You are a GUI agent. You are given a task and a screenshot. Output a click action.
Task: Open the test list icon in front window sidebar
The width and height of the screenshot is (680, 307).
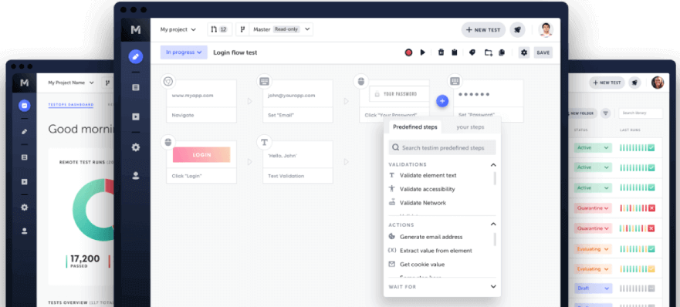[136, 88]
